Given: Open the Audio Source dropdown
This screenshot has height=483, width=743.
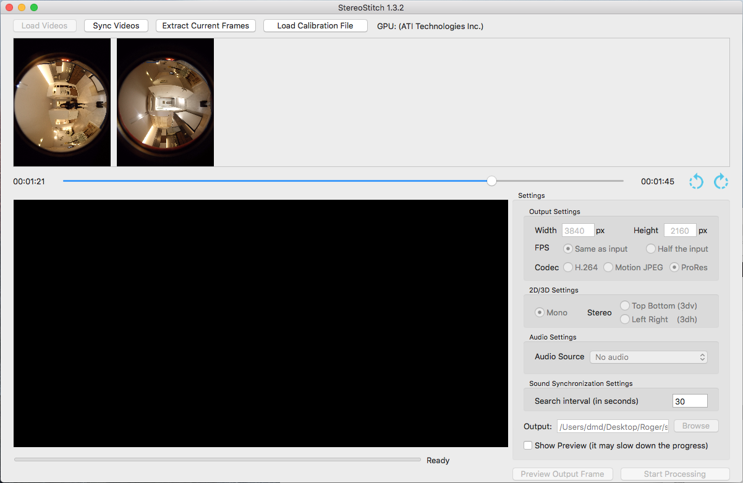Looking at the screenshot, I should (648, 357).
